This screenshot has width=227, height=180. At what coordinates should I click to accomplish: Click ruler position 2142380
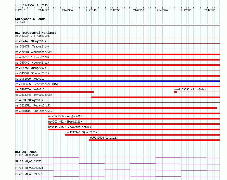(x=186, y=10)
